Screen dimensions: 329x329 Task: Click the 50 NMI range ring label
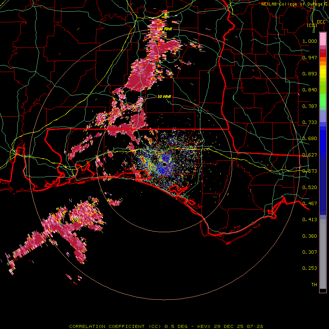[164, 97]
